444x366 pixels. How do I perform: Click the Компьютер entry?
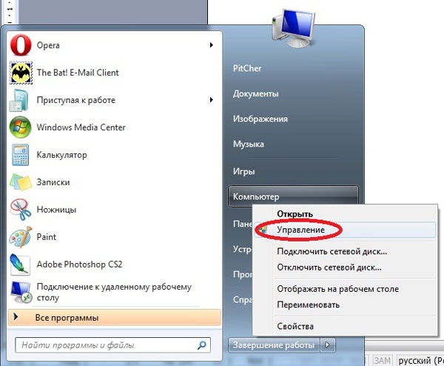[293, 196]
